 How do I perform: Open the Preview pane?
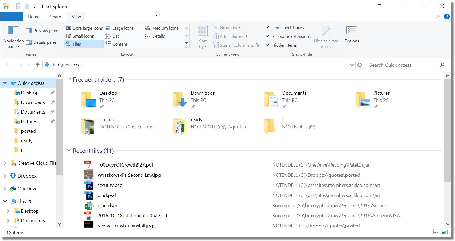[x=42, y=31]
